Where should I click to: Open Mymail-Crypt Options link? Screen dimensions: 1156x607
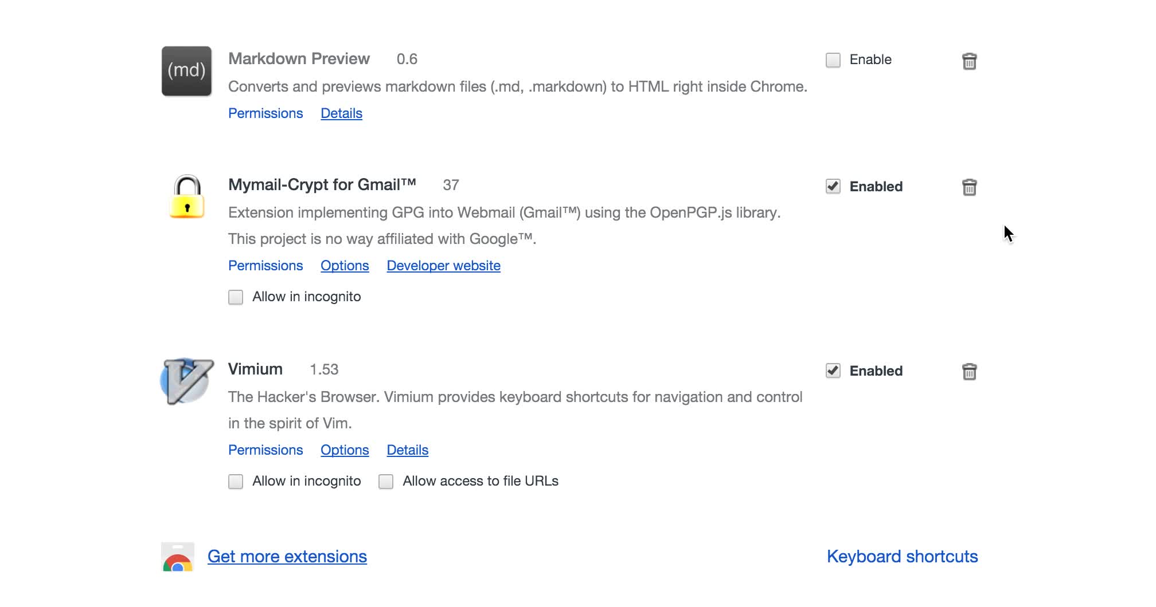tap(345, 266)
